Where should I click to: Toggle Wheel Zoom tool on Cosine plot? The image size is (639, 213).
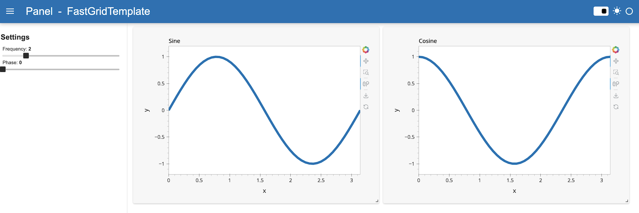tap(616, 84)
